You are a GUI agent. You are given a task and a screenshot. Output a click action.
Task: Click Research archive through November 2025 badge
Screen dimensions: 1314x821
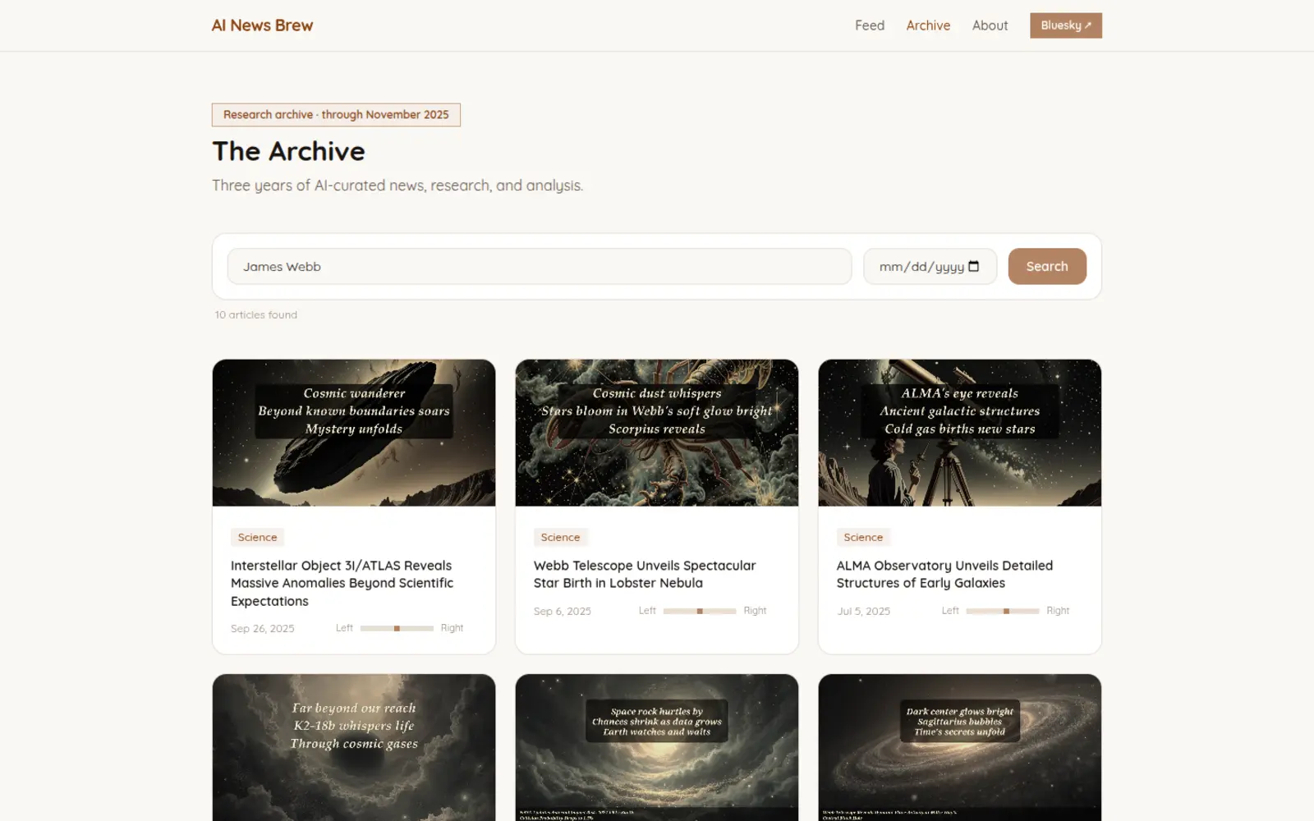(x=336, y=115)
